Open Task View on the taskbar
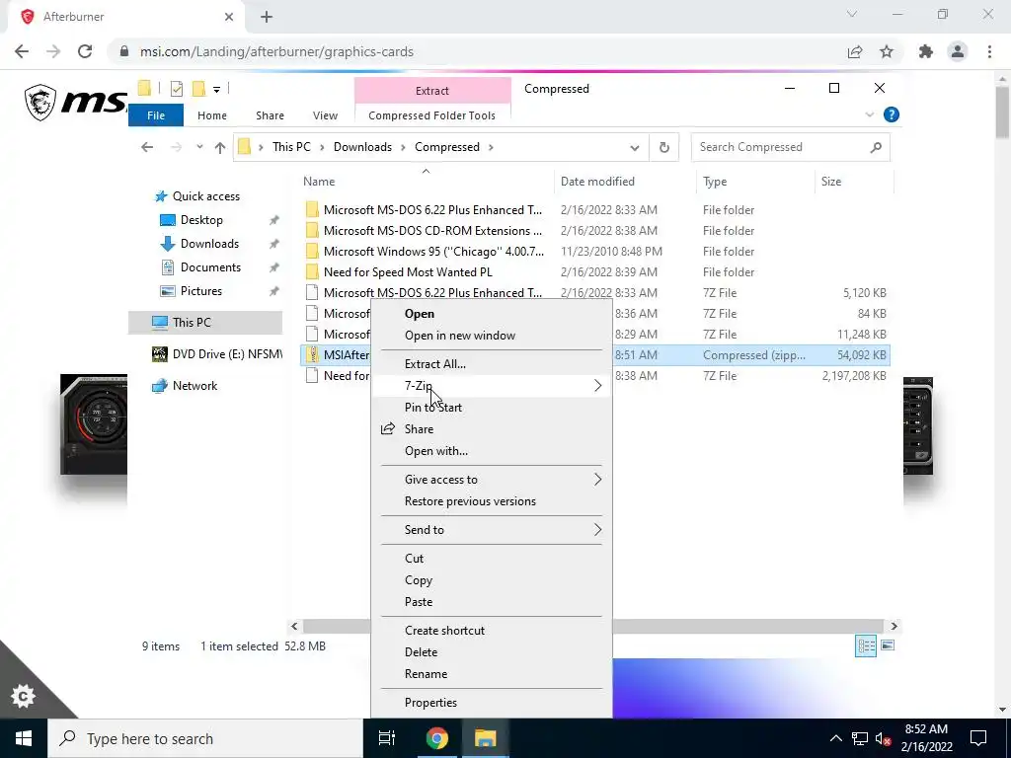 [387, 738]
